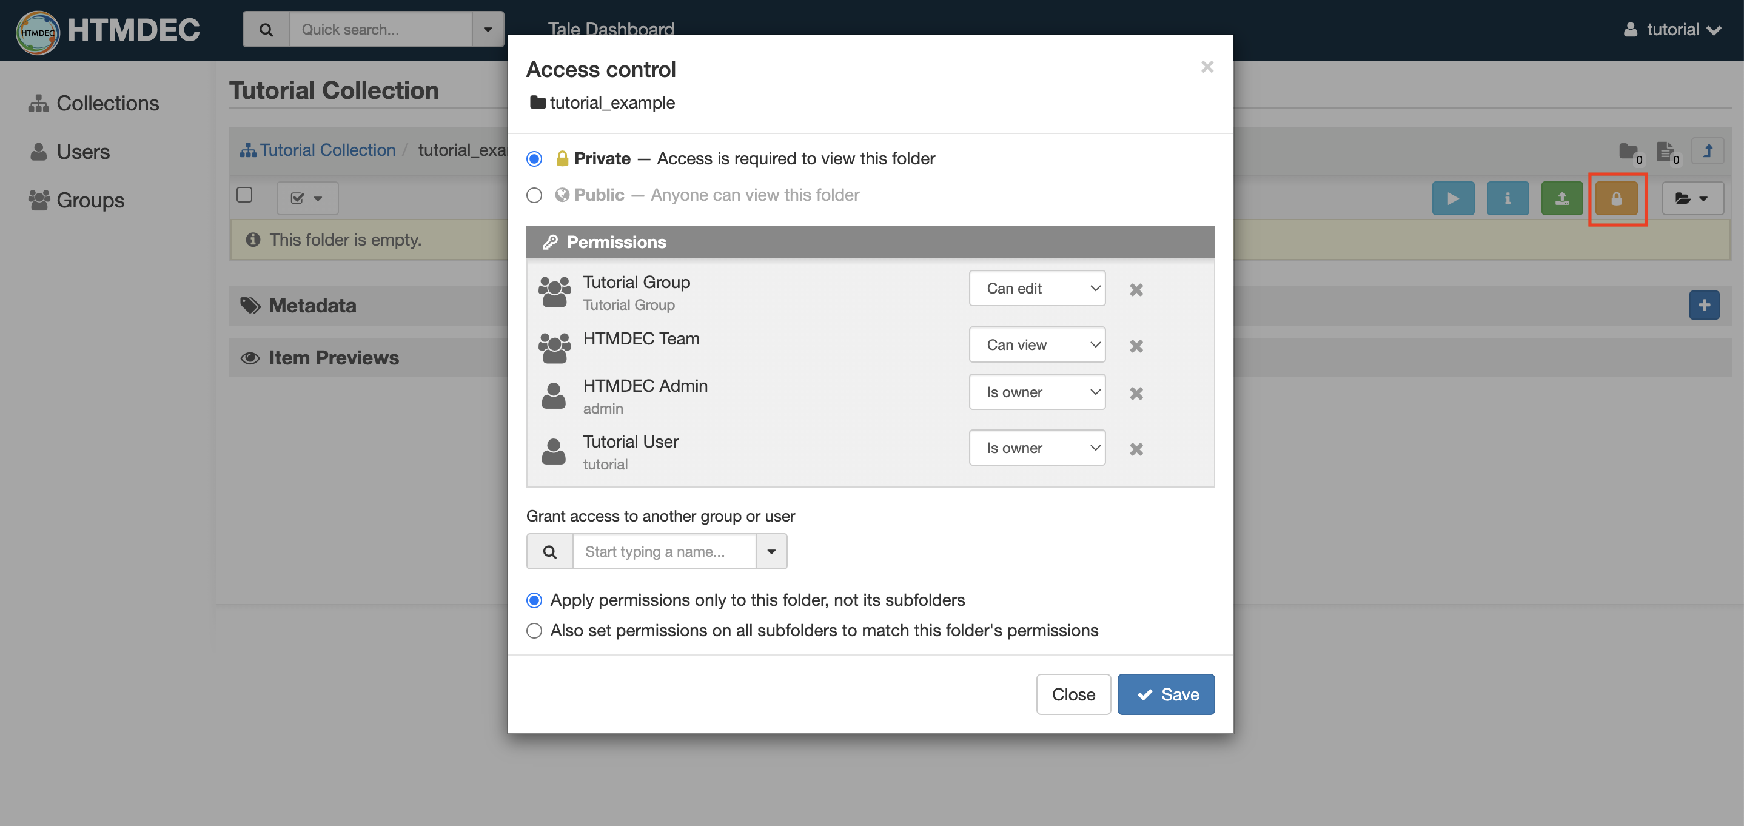Enable applying permissions to all subfolders

click(534, 630)
